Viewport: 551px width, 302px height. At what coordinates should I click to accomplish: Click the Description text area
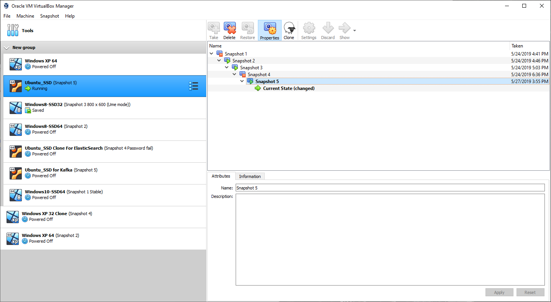[390, 240]
